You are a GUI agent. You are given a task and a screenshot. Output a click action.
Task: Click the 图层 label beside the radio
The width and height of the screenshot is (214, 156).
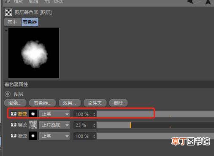click(19, 94)
